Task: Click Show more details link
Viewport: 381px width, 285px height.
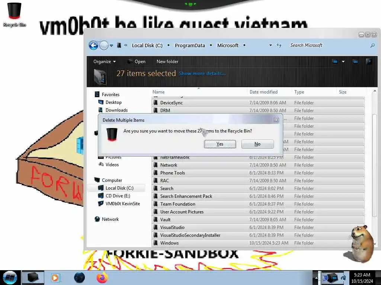Action: coord(202,73)
